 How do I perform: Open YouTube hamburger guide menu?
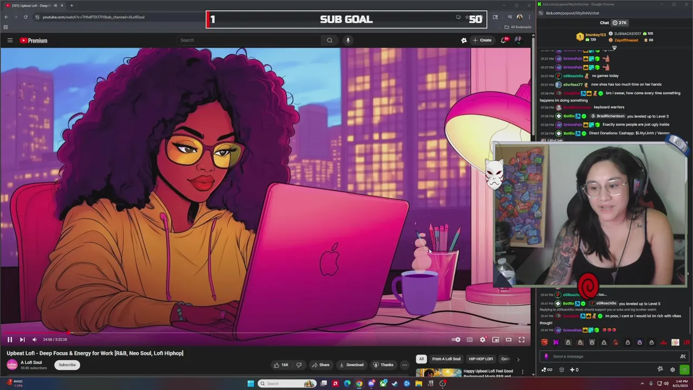click(10, 40)
